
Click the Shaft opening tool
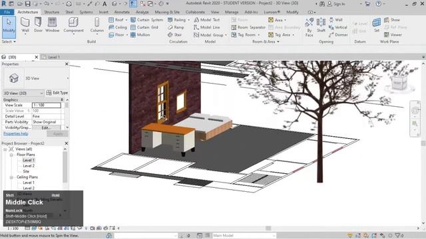(321, 25)
